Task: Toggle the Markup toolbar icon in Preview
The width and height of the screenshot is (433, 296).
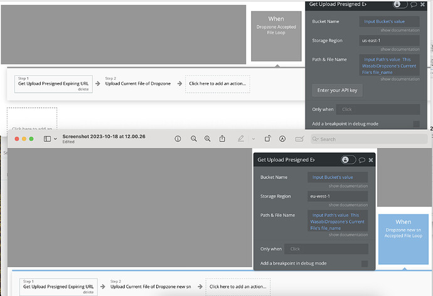Action: [282, 139]
